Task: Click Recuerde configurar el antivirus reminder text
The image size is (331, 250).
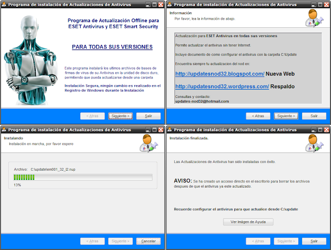Action: 236,209
